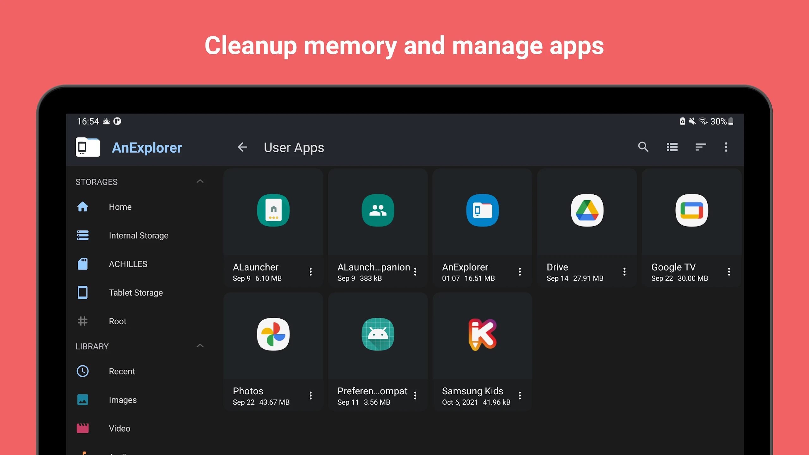The height and width of the screenshot is (455, 809).
Task: Open the AnExplorer app tile icon
Action: pos(483,210)
